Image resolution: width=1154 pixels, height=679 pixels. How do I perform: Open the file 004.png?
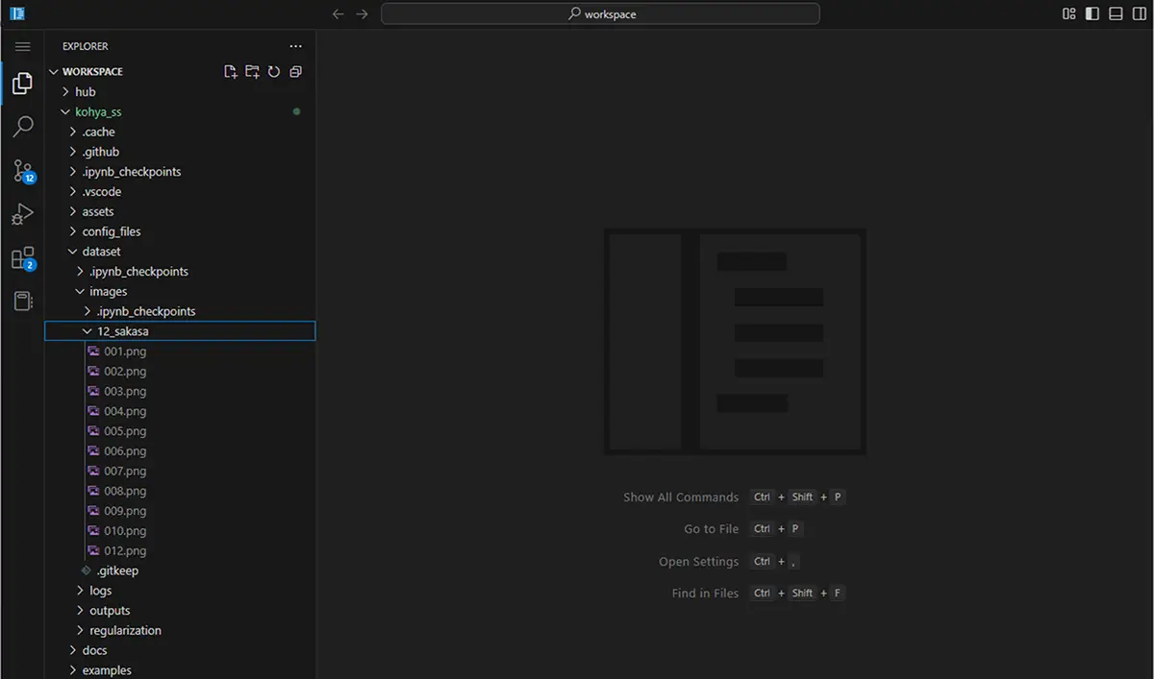[180, 411]
